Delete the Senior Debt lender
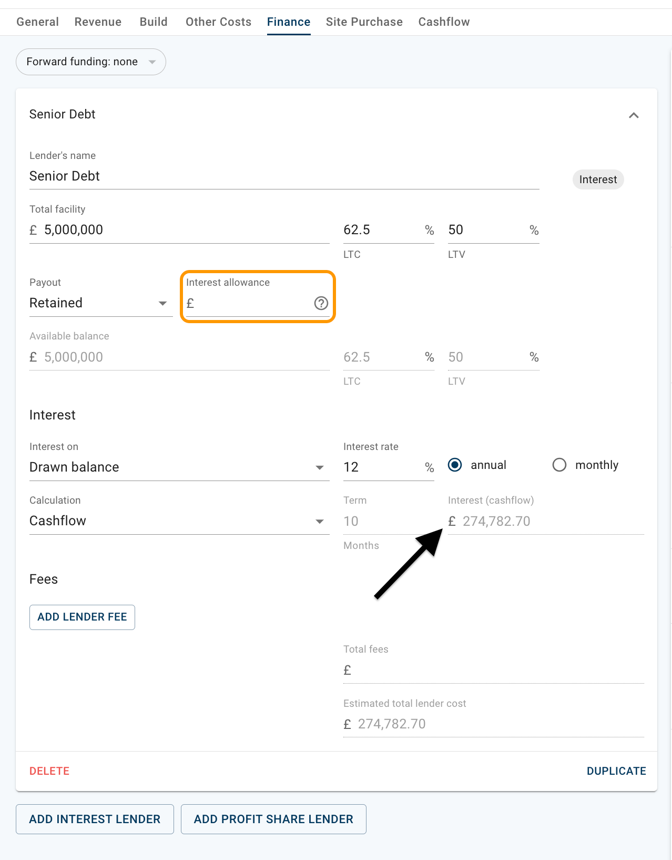This screenshot has width=672, height=860. click(x=49, y=771)
